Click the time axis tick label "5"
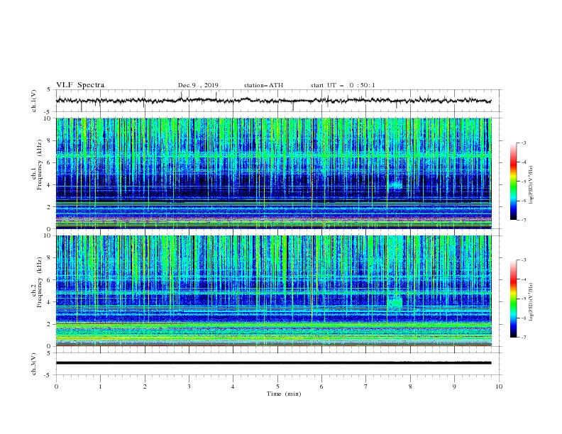Image resolution: width=562 pixels, height=434 pixels. coord(277,386)
